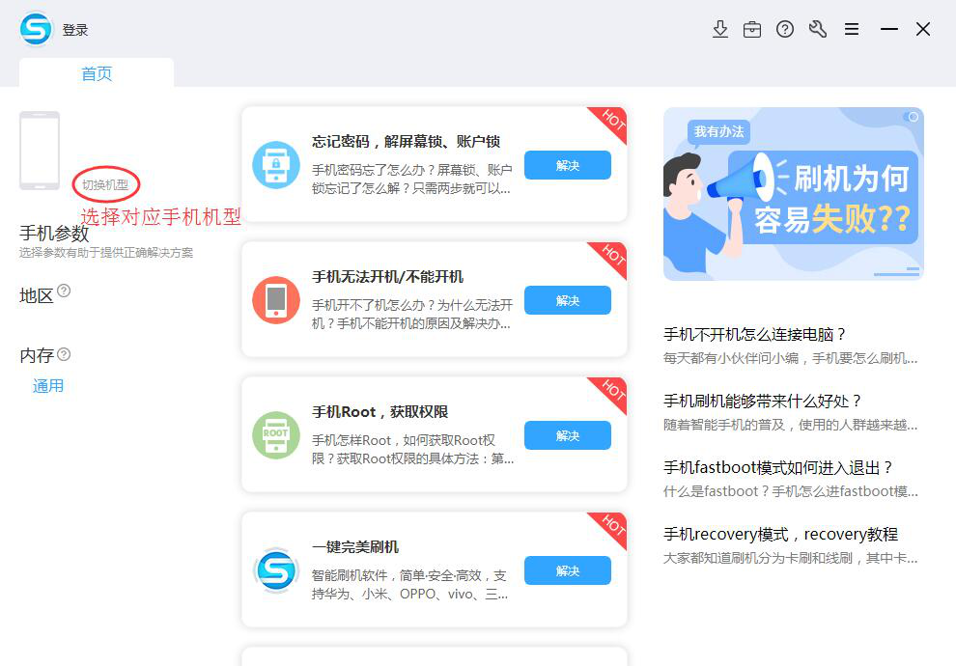Open the wrench repair tool icon
The width and height of the screenshot is (956, 666).
click(818, 29)
